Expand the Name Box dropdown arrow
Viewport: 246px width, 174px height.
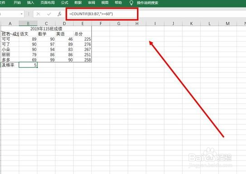coord(22,14)
